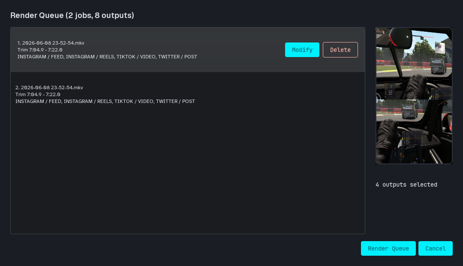The image size is (463, 266).
Task: Select job 2 filename 2026-06-08 23-52-54.mkv
Action: [x=49, y=88]
